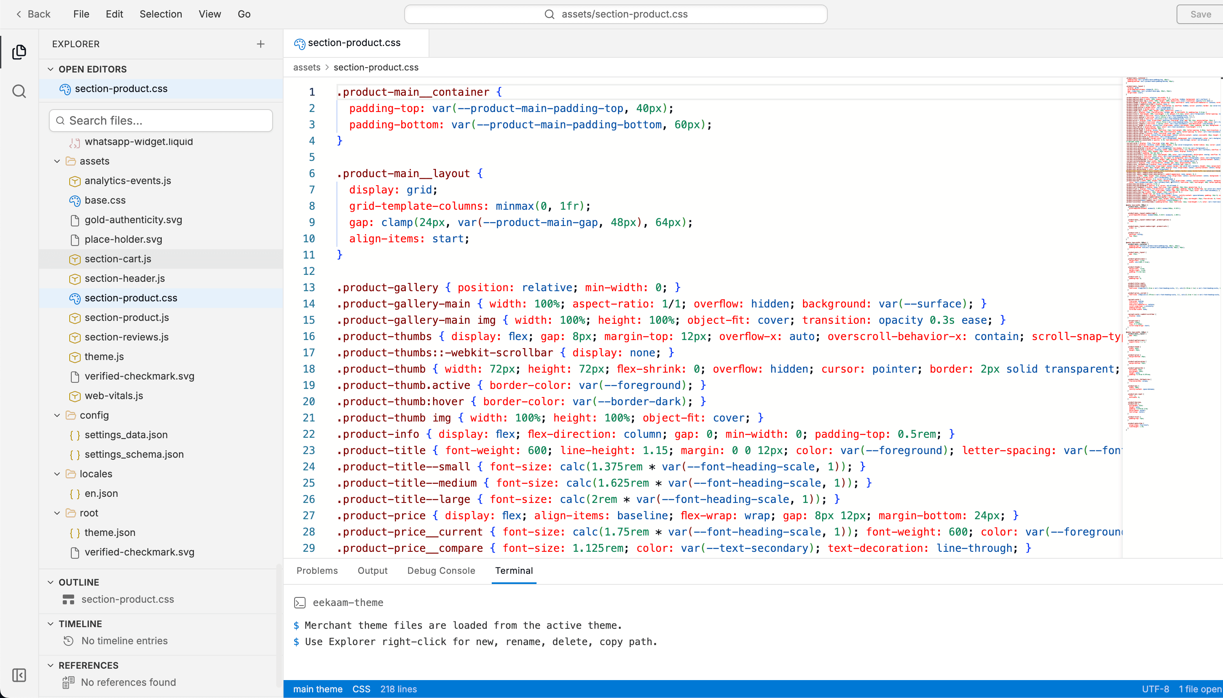Click the outline symbol icon beside section-product.css
Screen dimensions: 1223x698
coord(68,599)
